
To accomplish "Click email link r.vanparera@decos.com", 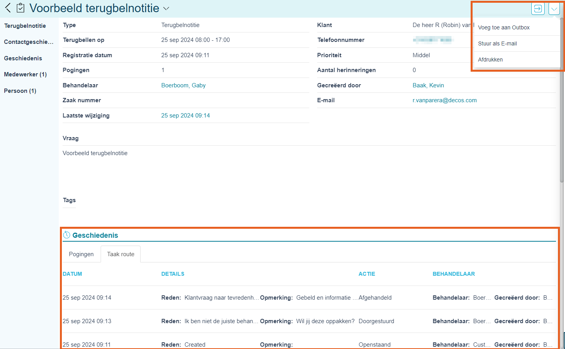I will (444, 100).
